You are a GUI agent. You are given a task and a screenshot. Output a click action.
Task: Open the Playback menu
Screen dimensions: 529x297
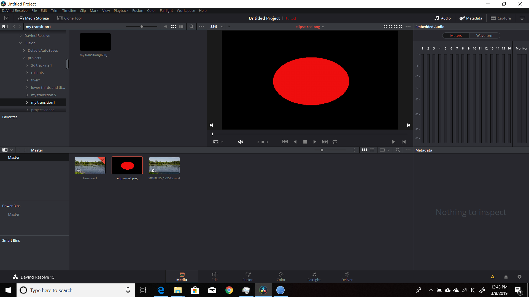coord(121,10)
